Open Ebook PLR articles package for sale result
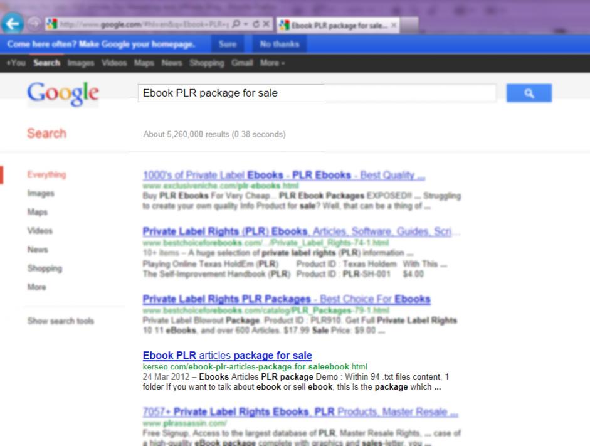Viewport: 590px width, 446px height. point(227,355)
